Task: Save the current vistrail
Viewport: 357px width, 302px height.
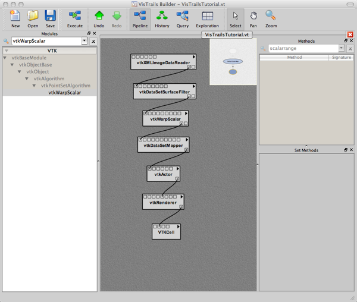Action: 50,19
